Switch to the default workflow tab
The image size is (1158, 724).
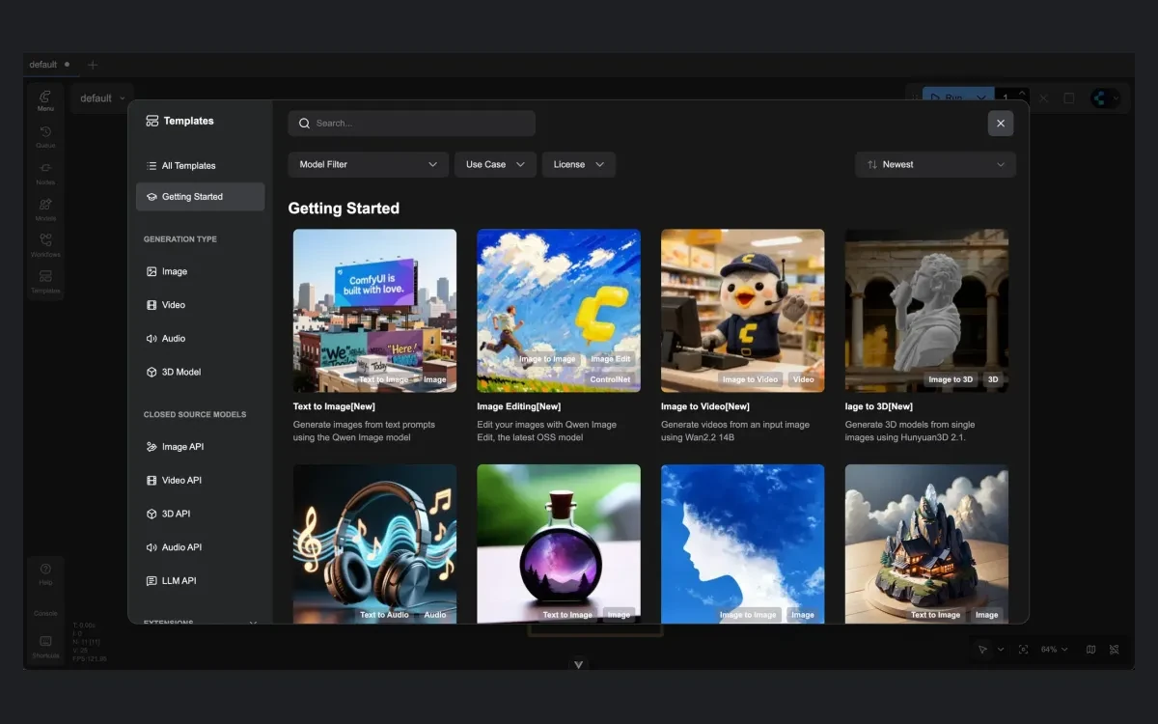click(49, 65)
